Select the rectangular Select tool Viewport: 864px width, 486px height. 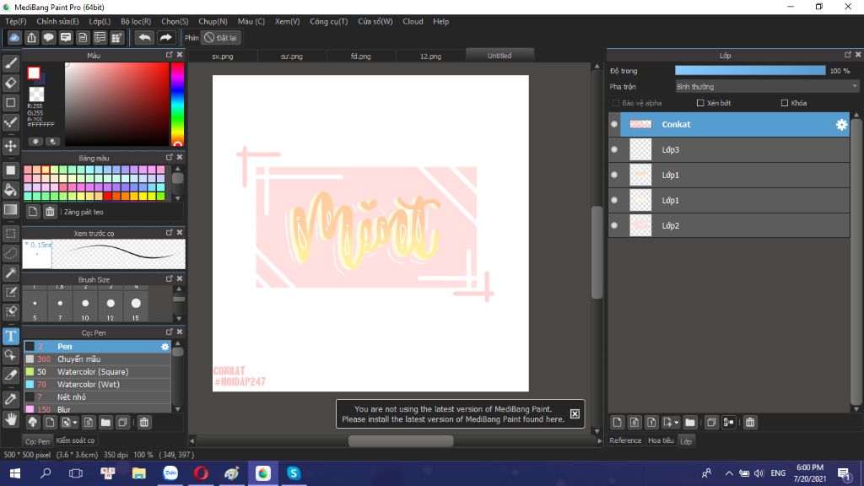tap(10, 234)
